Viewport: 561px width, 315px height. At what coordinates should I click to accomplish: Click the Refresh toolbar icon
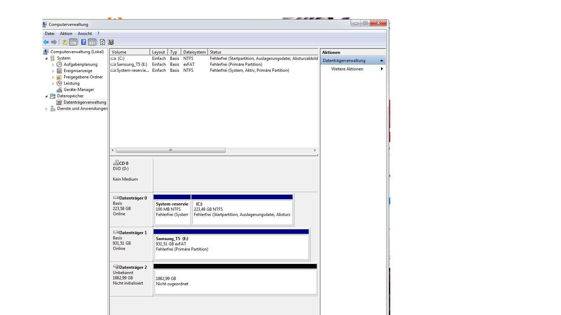[102, 42]
